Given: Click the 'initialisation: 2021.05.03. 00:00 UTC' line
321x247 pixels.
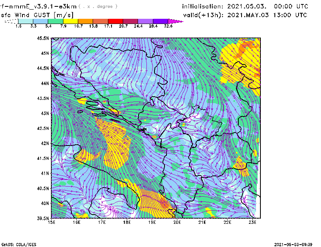Looking at the screenshot, I should [245, 6].
